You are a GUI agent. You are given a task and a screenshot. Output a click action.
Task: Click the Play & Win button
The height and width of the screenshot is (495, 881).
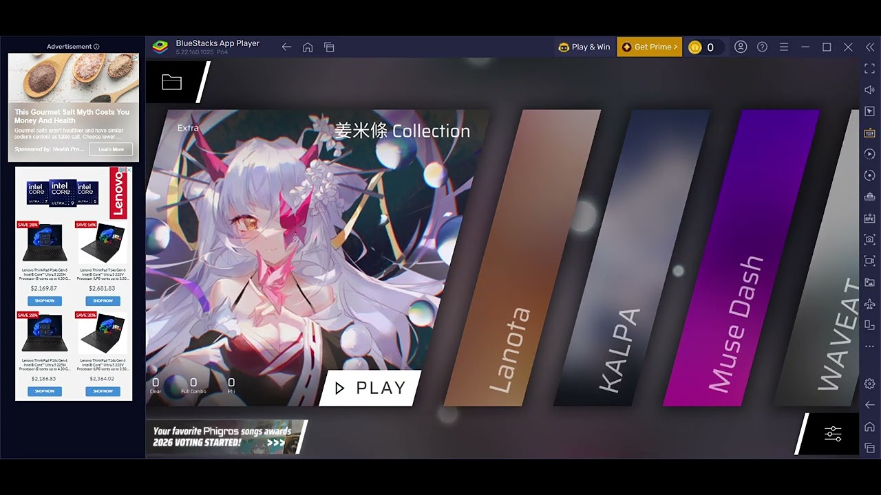coord(584,47)
